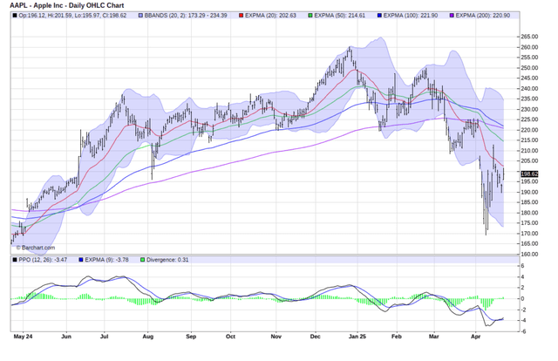The width and height of the screenshot is (558, 361).
Task: Click the 265.00 price axis label
Action: tap(529, 37)
